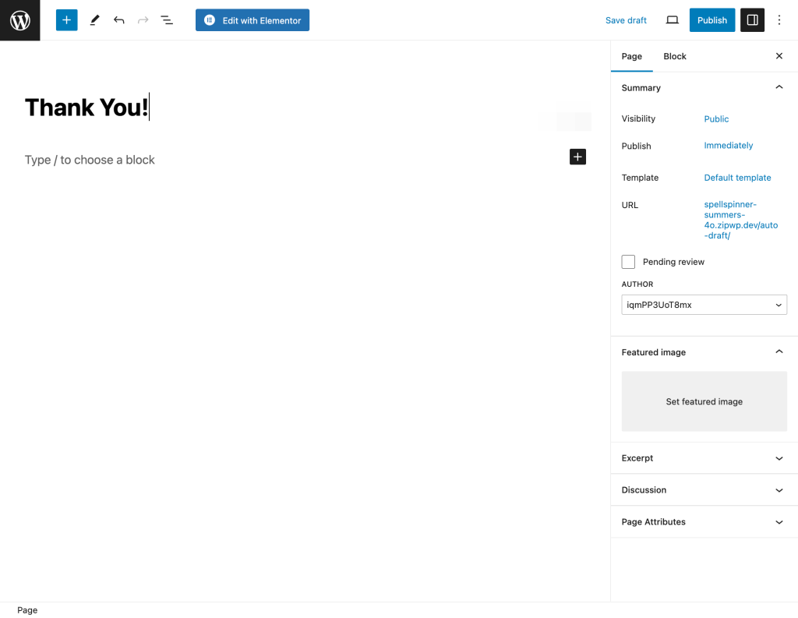This screenshot has width=798, height=618.
Task: Click the Publish button
Action: 711,20
